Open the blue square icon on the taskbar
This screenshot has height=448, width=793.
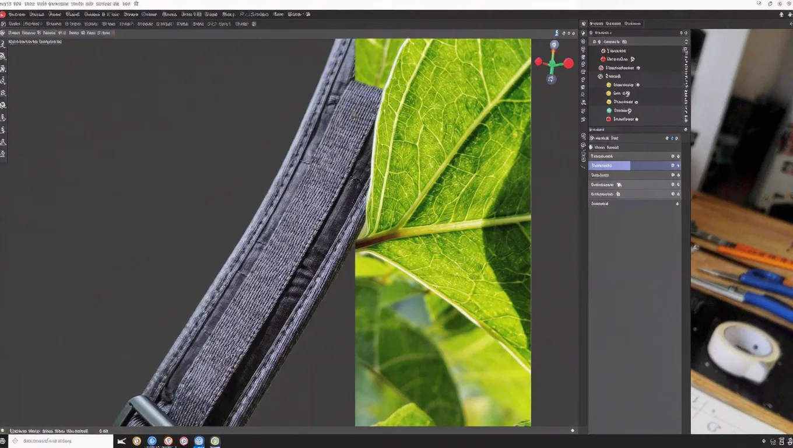[199, 441]
